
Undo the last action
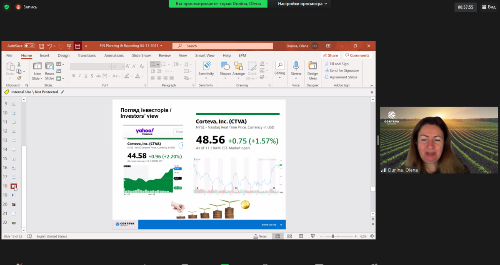(x=50, y=46)
